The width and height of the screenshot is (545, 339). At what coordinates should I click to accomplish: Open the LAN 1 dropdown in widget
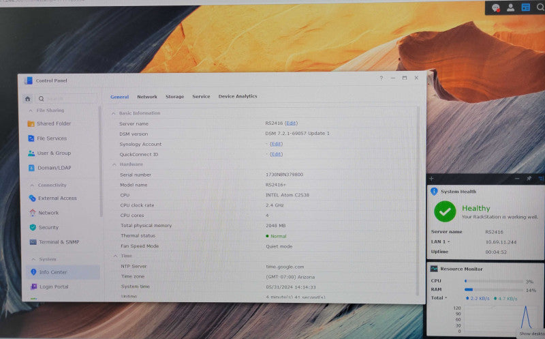pyautogui.click(x=441, y=241)
